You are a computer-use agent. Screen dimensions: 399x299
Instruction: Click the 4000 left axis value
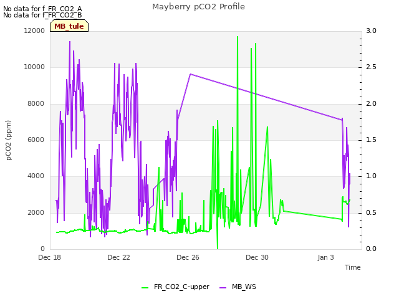pyautogui.click(x=36, y=176)
